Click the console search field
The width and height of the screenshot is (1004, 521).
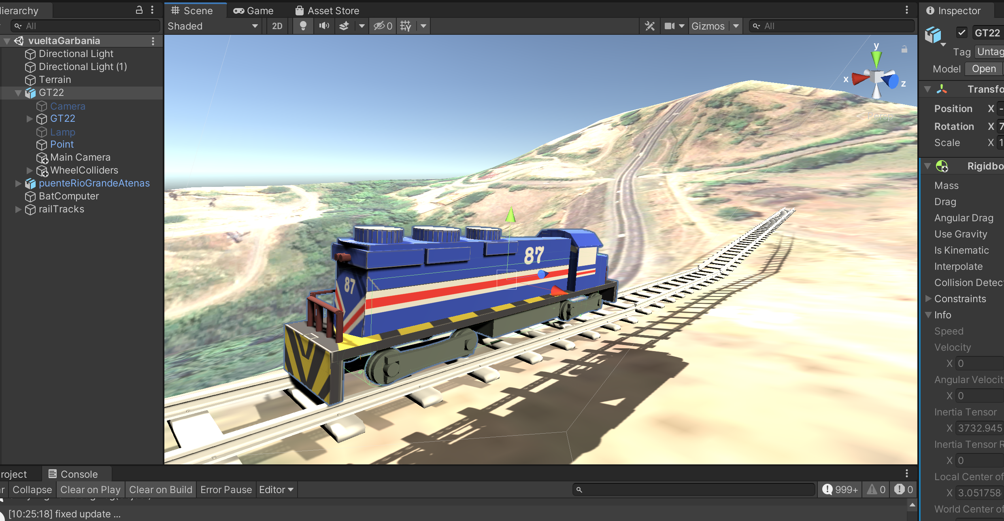694,489
